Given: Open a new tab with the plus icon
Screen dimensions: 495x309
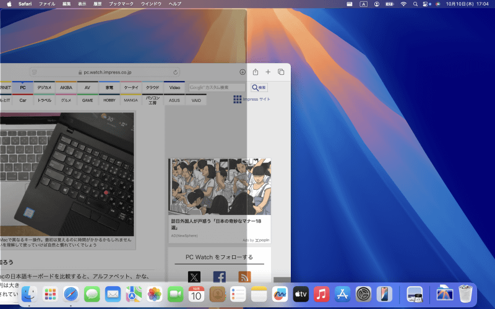Looking at the screenshot, I should point(268,72).
